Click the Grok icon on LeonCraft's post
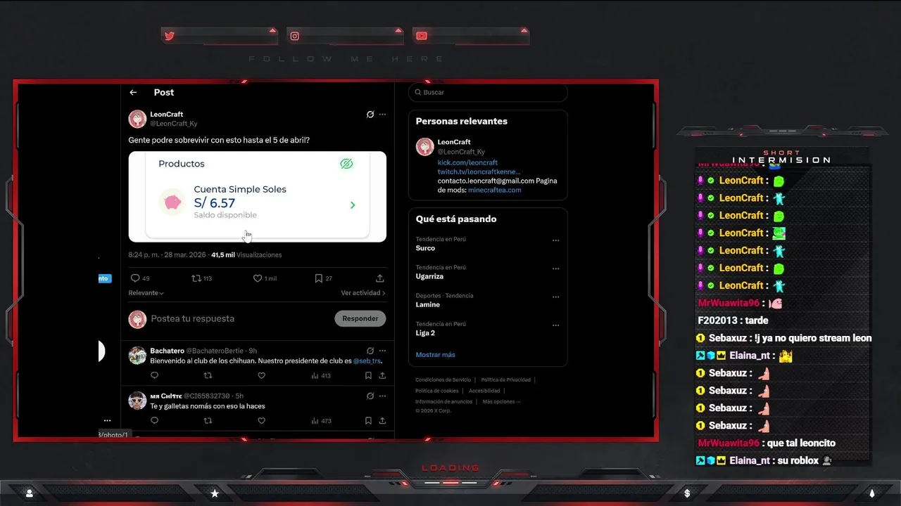The height and width of the screenshot is (506, 901). click(x=370, y=114)
